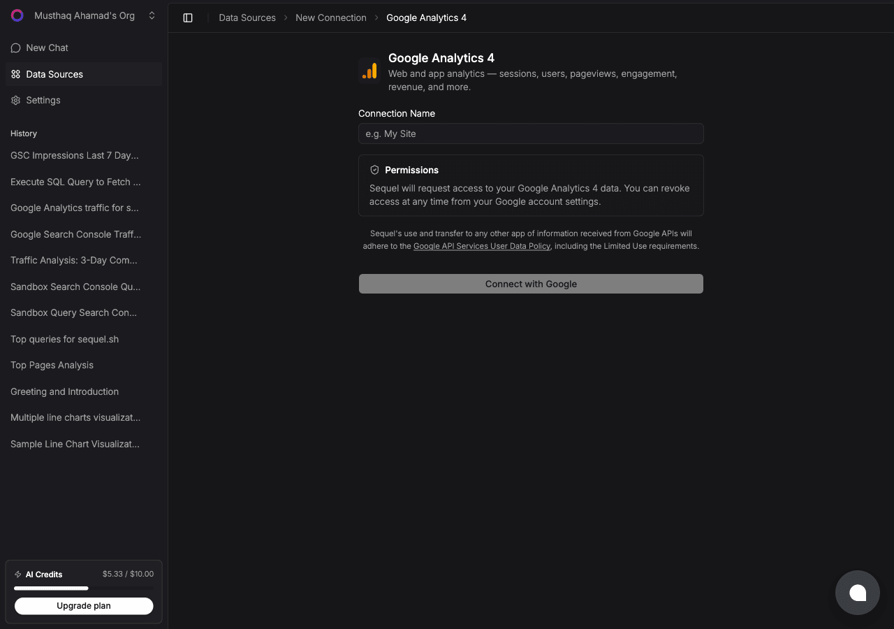Click Google Analytics 4 breadcrumb
This screenshot has width=894, height=629.
[x=426, y=17]
